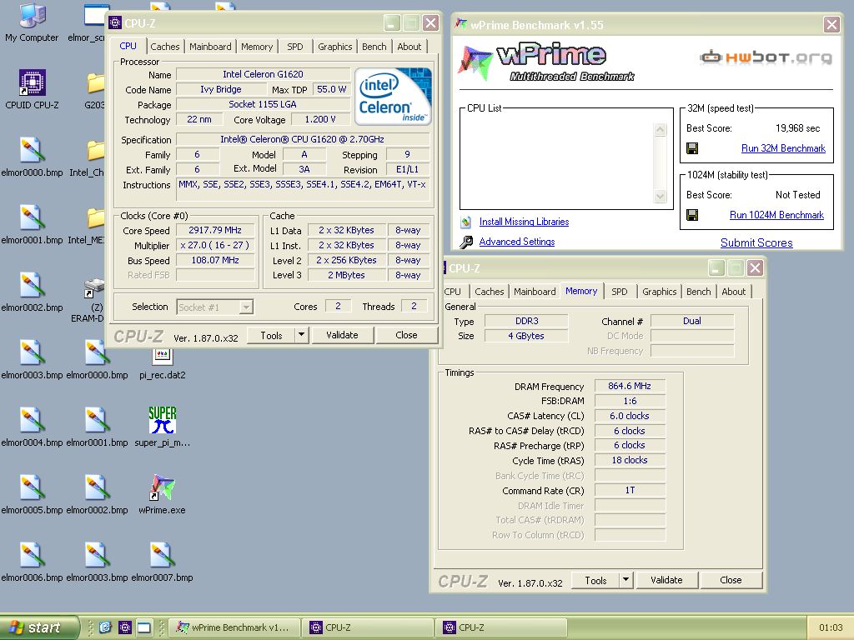Select the leftmost elmor0001.bmp desktop file
The width and height of the screenshot is (854, 640).
coord(33,224)
